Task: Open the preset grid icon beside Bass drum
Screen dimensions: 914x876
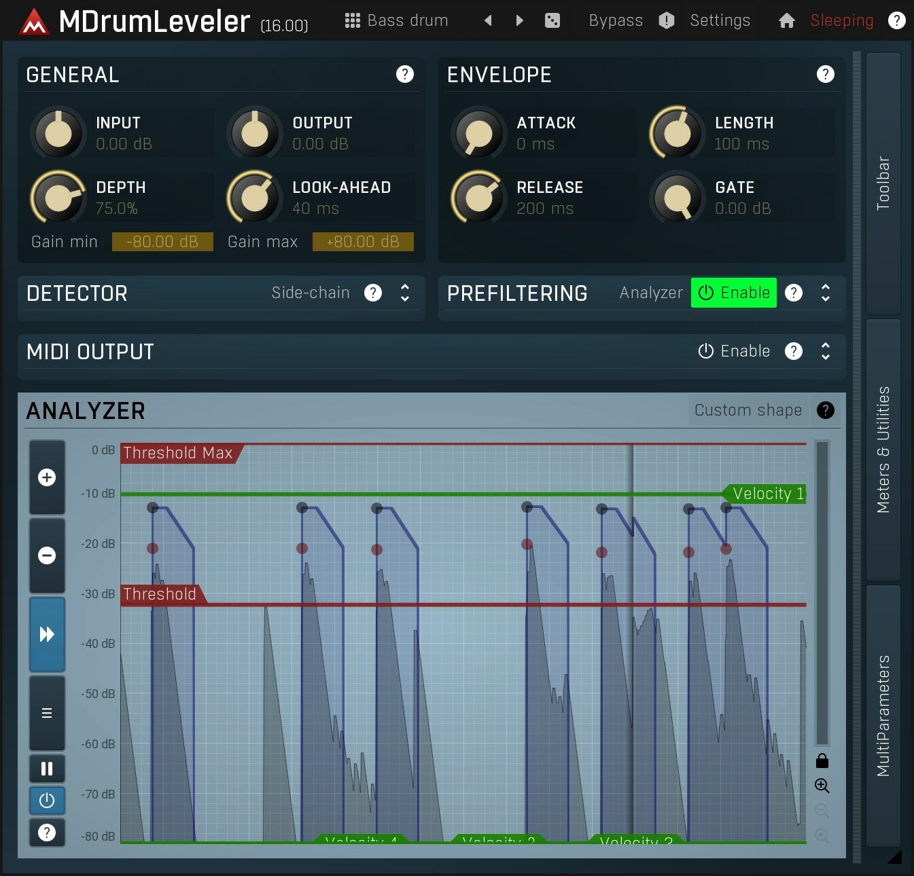Action: tap(352, 20)
